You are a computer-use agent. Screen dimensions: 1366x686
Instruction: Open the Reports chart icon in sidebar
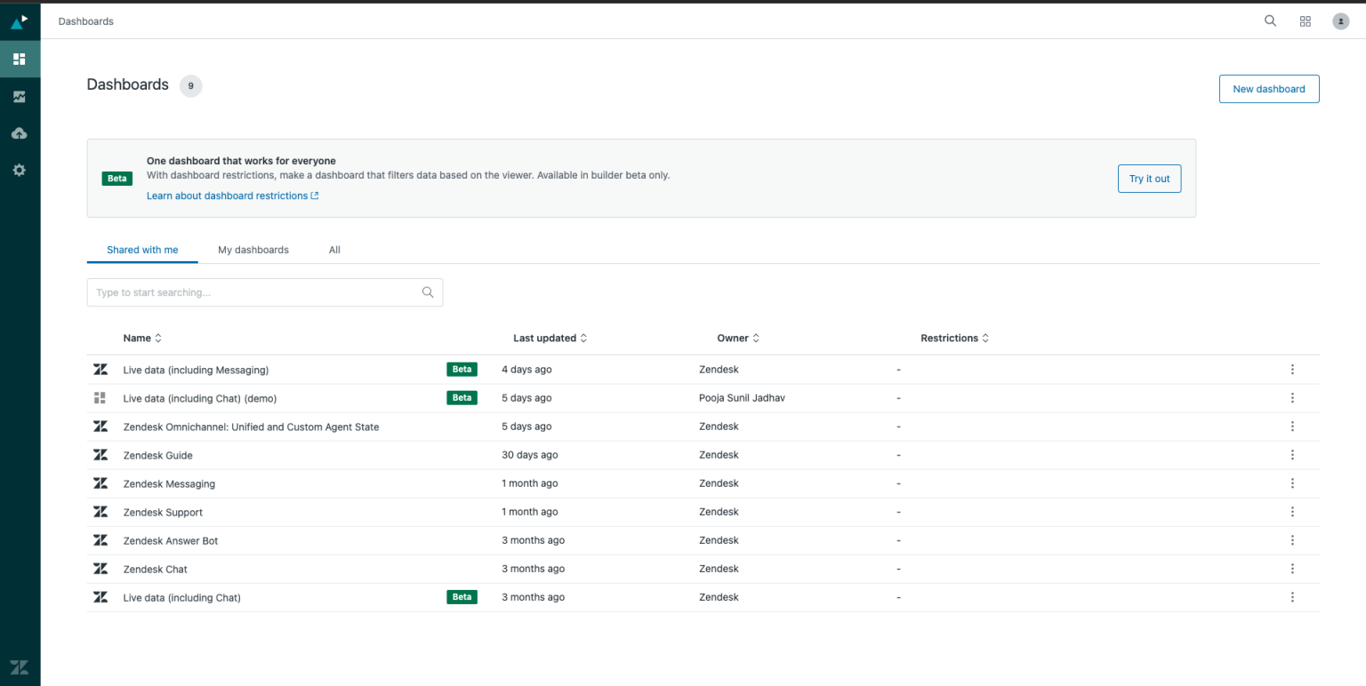(20, 97)
